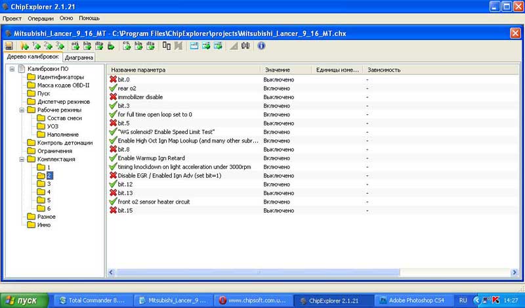Click the save project toolbar icon

[x=9, y=46]
